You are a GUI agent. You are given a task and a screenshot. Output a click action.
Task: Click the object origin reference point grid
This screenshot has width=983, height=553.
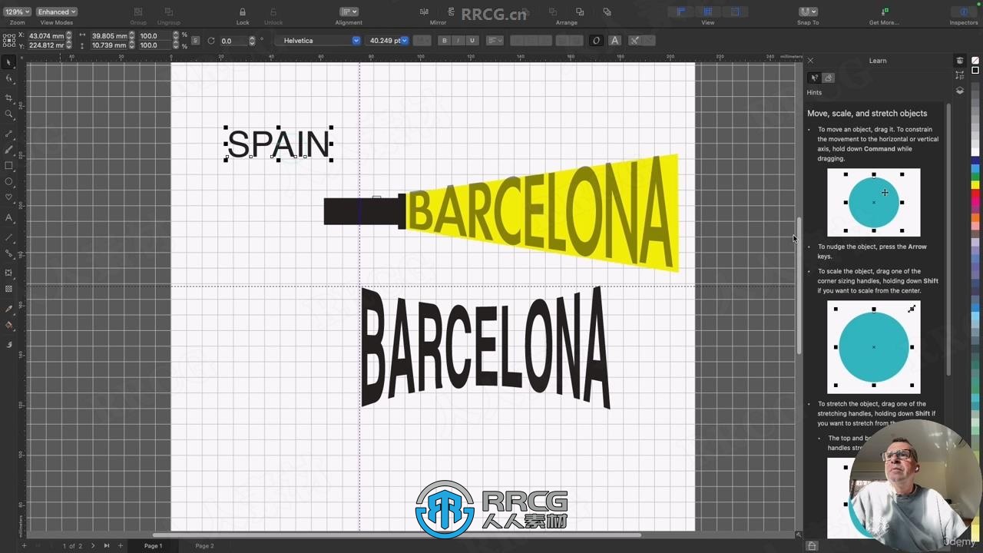point(9,41)
